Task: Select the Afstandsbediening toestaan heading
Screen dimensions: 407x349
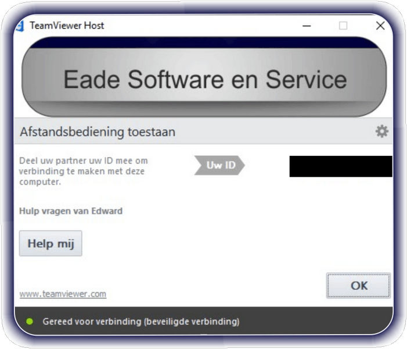Action: [x=98, y=132]
